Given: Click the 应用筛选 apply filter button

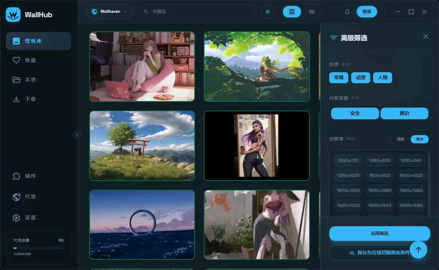Looking at the screenshot, I should click(380, 234).
